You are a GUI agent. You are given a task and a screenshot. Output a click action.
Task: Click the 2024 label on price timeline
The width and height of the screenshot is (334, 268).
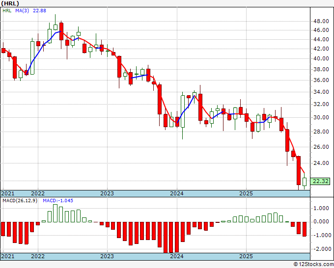(x=177, y=193)
